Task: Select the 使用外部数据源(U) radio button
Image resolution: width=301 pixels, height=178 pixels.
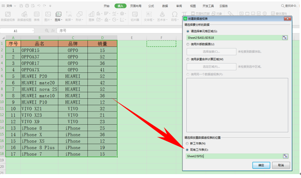Action: coord(188,44)
